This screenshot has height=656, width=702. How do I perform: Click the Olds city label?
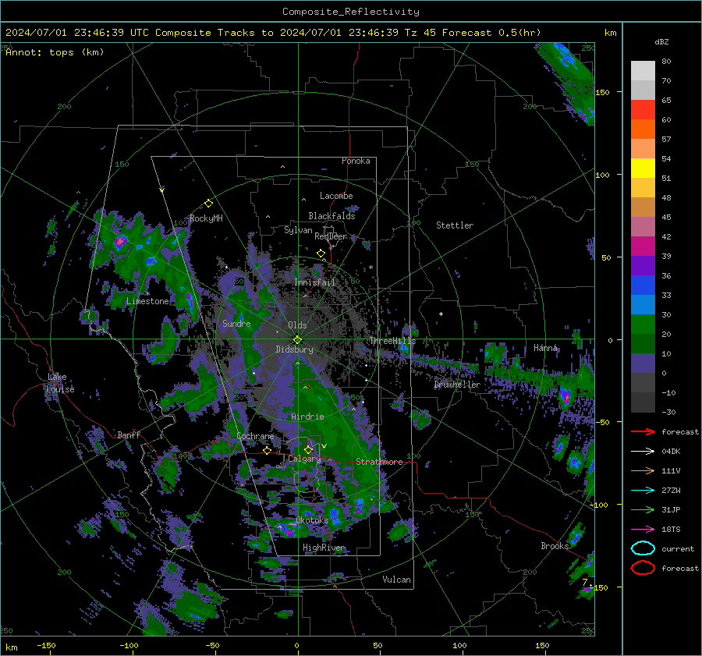click(x=297, y=325)
